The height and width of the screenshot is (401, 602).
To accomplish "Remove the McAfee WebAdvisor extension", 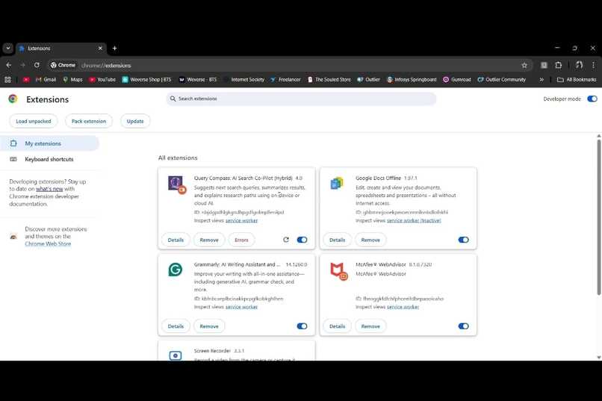I will (x=370, y=326).
